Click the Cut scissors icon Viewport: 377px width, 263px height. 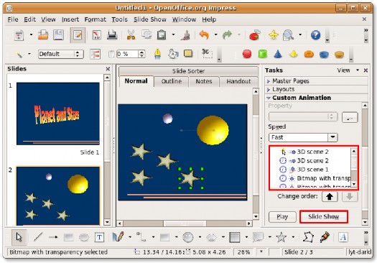(131, 35)
